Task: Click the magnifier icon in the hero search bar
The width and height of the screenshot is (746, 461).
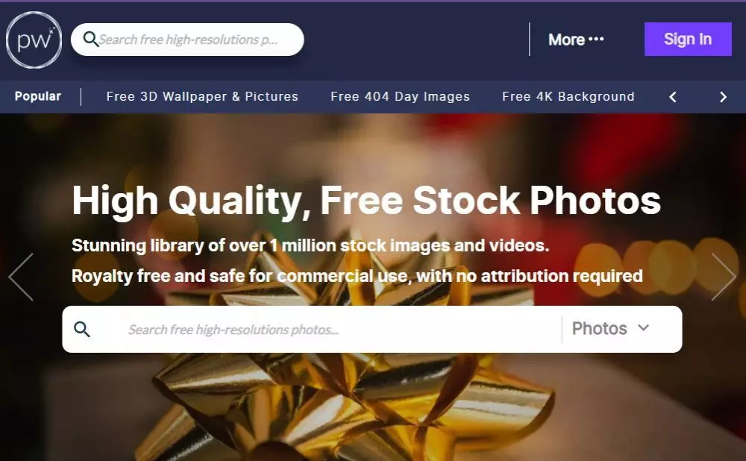Action: (x=82, y=329)
